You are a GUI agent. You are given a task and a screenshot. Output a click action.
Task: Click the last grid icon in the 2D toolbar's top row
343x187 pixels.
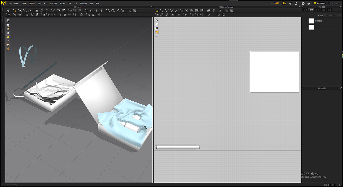coord(232,10)
